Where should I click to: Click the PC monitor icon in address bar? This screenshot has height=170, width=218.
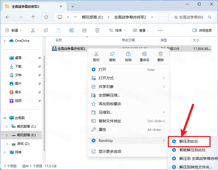pyautogui.click(x=60, y=17)
